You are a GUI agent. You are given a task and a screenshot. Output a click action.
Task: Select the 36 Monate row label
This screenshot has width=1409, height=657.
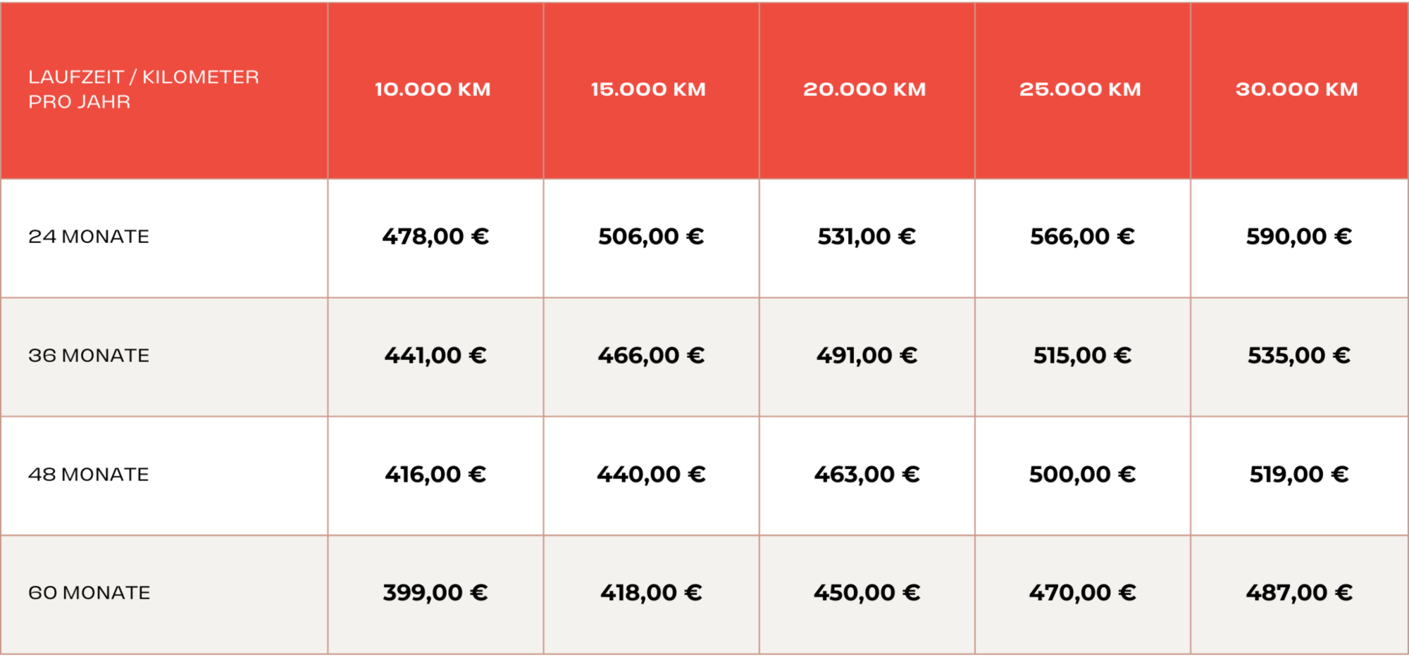click(89, 356)
